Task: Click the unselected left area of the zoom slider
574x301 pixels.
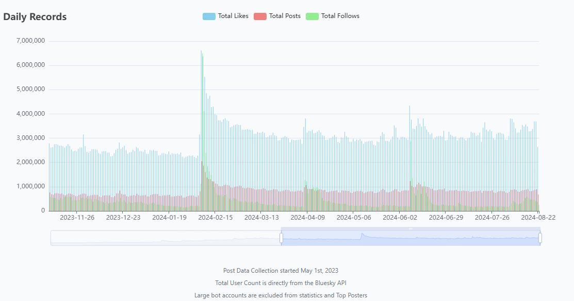Action: pos(165,238)
